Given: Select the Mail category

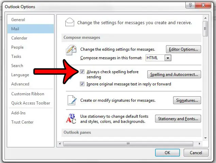Looking at the screenshot, I should [31, 29].
